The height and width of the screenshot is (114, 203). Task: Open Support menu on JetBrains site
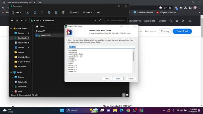click(x=149, y=21)
